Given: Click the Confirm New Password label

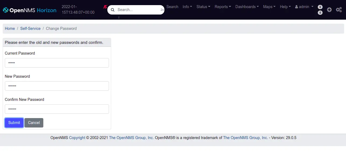Looking at the screenshot, I should pos(24,100).
